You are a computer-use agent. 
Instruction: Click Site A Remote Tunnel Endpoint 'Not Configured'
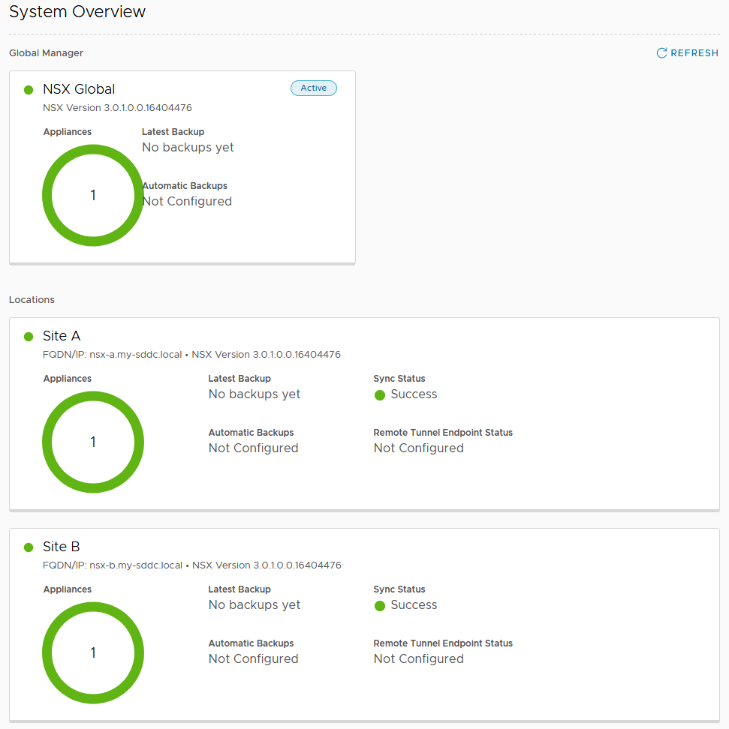coord(418,448)
